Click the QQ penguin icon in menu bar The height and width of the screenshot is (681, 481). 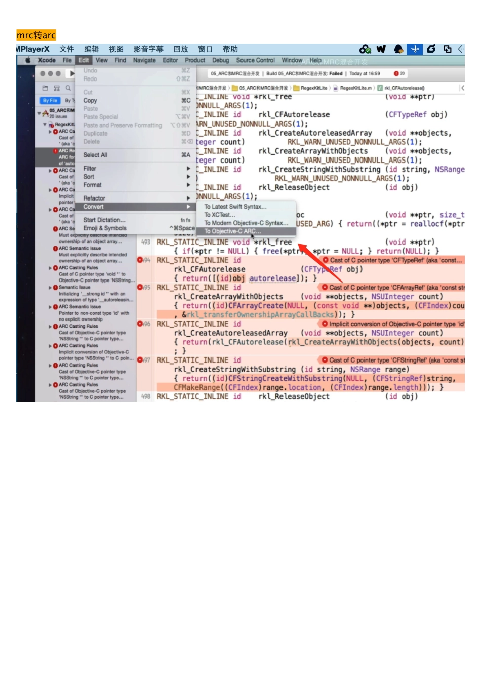point(398,49)
